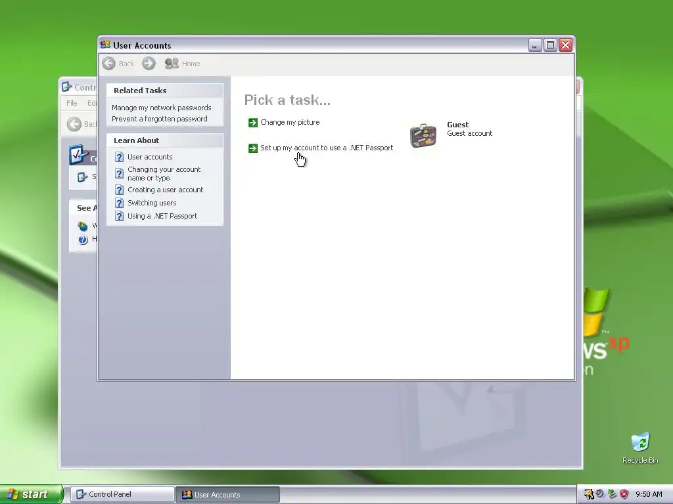Click the Back arrow in User Accounts
This screenshot has height=504, width=673.
click(x=109, y=64)
